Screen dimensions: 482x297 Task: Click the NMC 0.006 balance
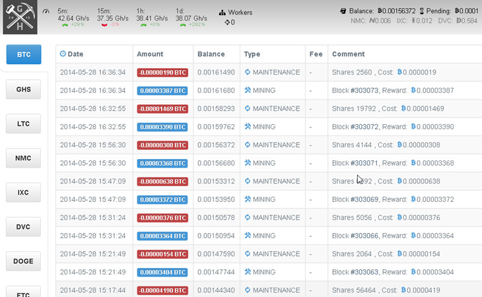(x=370, y=21)
